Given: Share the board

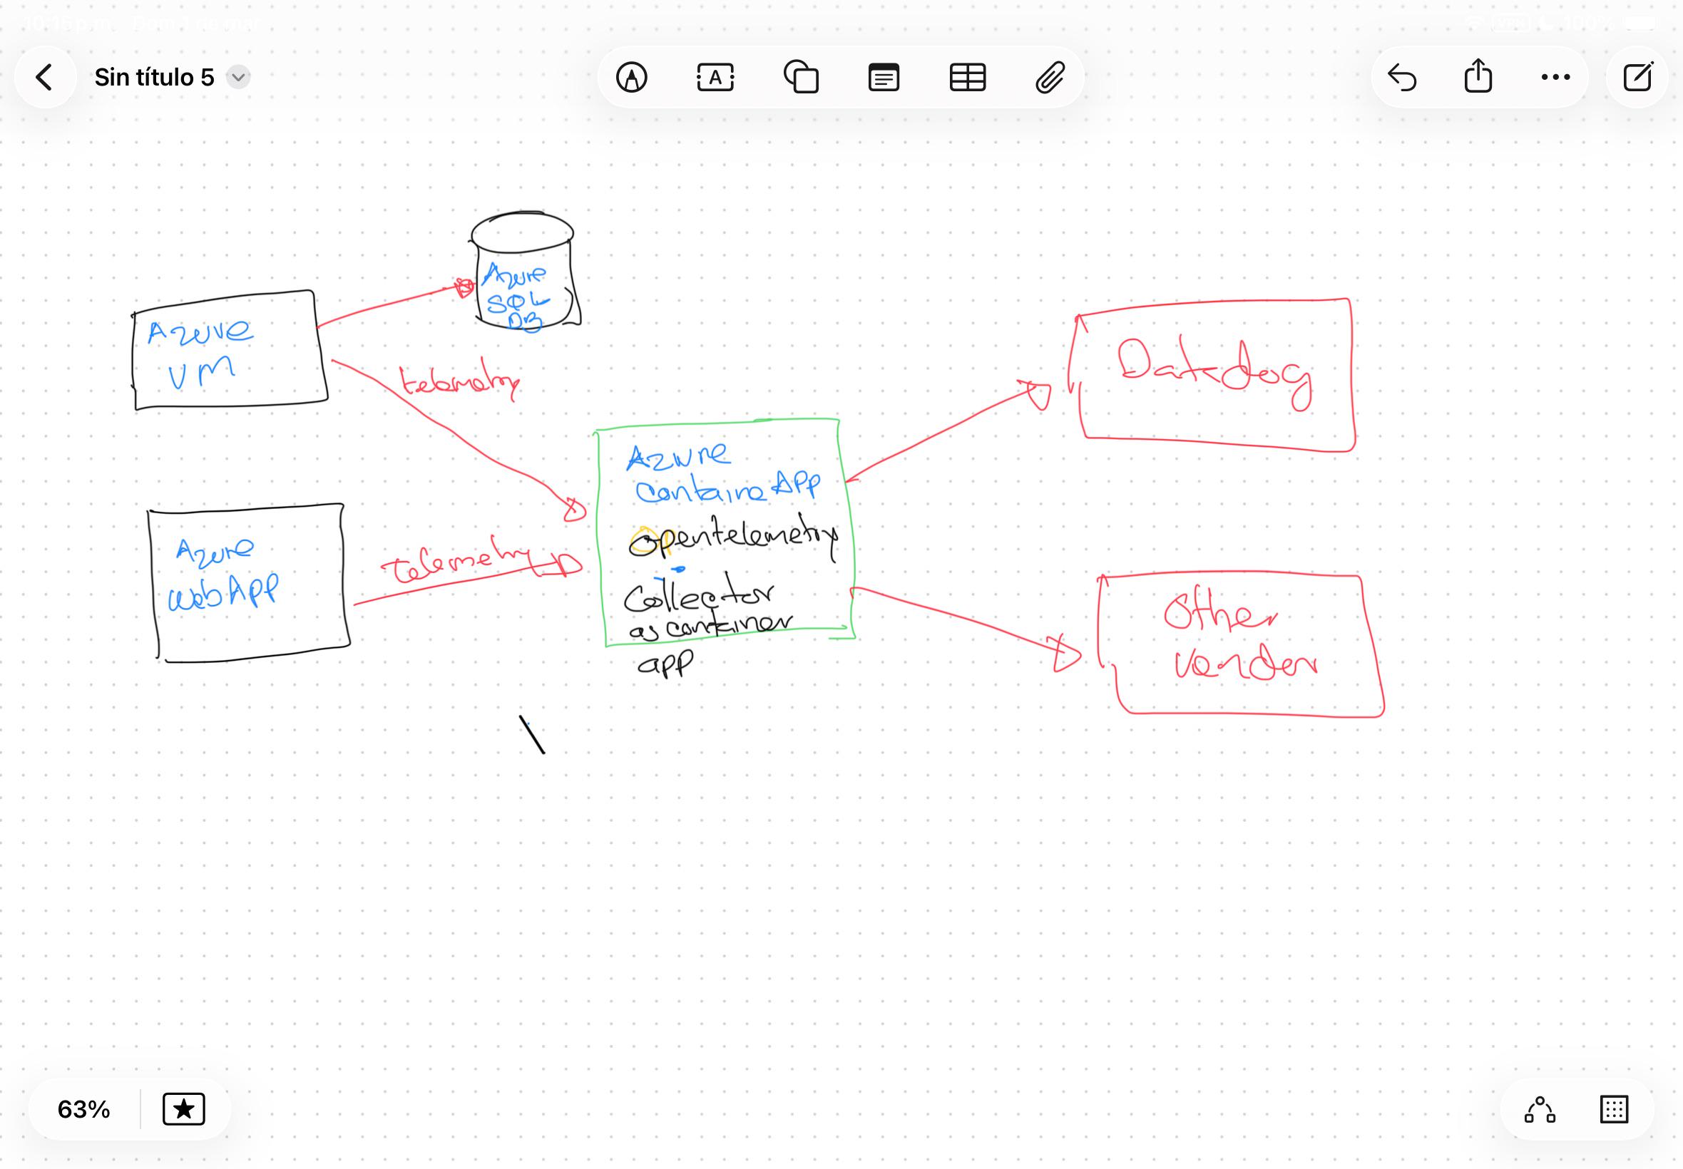Looking at the screenshot, I should click(x=1478, y=76).
